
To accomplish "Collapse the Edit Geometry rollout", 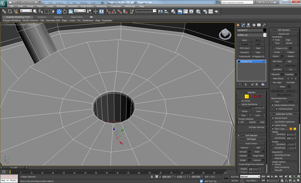I will click(x=284, y=30).
